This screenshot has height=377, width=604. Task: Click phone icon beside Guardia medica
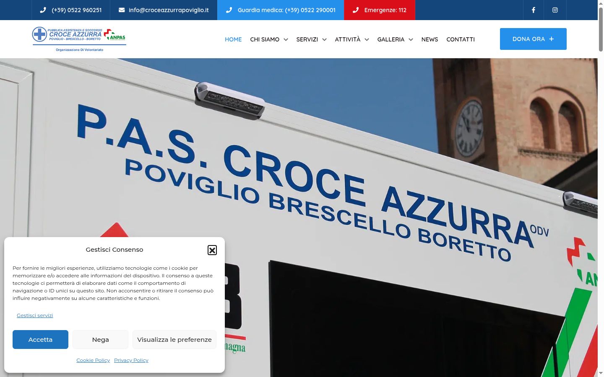coord(229,10)
